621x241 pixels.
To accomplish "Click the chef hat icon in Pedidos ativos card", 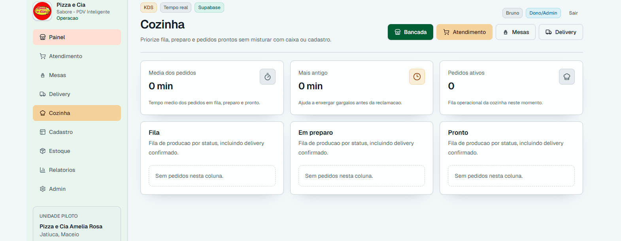I will (567, 77).
